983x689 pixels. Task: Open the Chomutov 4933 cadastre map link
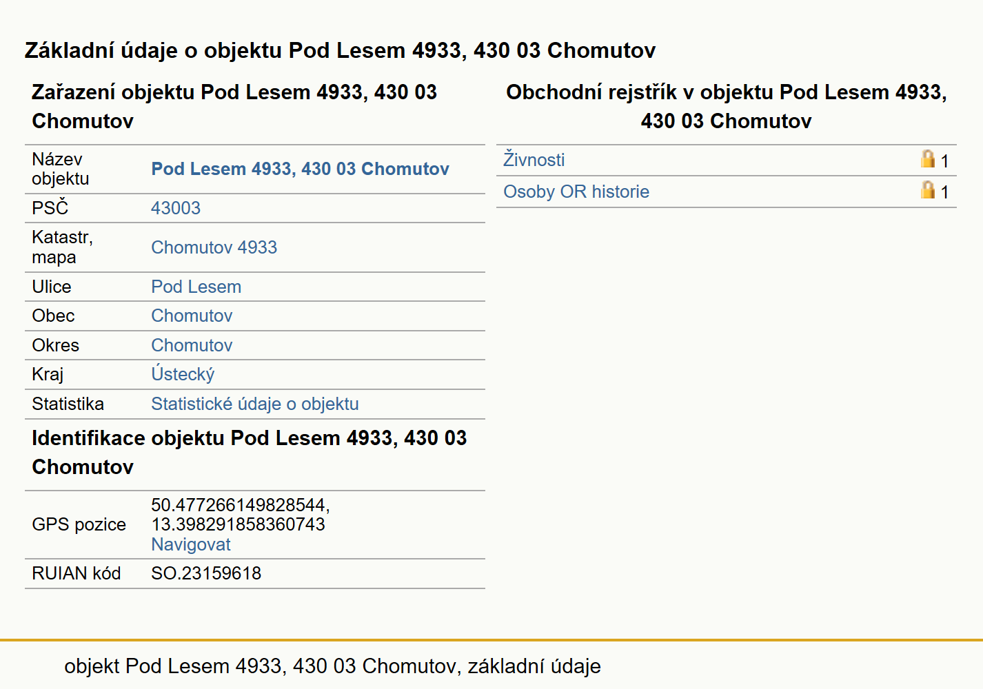(x=214, y=247)
